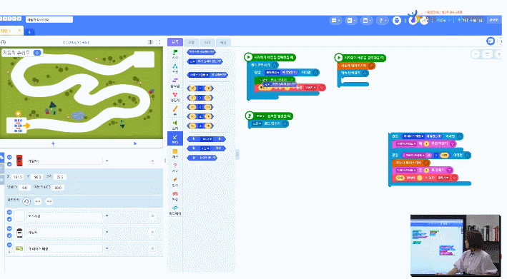Toggle visibility of the racing background object

[9, 245]
